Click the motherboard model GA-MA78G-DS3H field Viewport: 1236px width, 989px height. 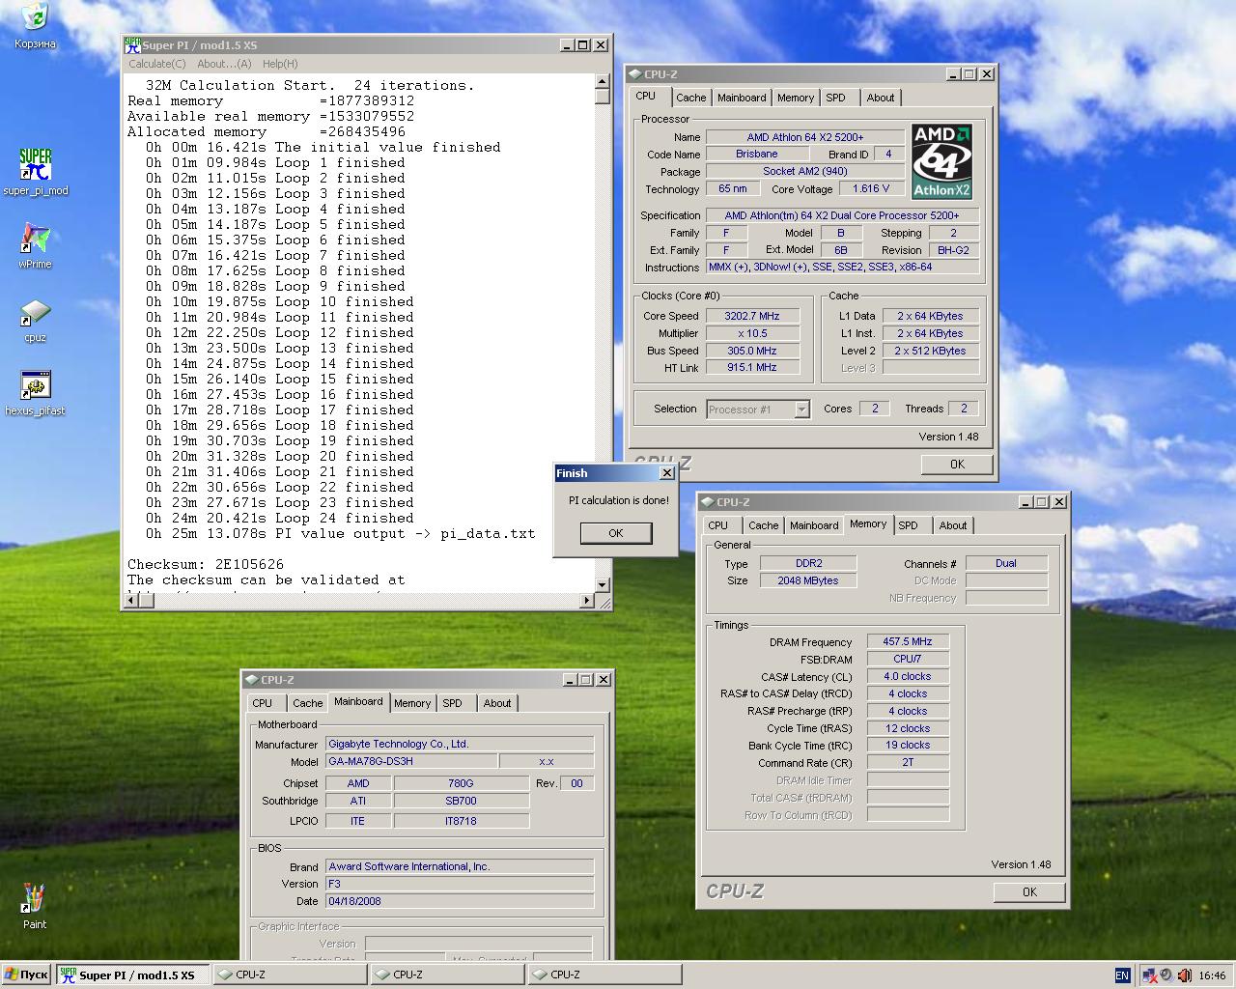coord(411,761)
